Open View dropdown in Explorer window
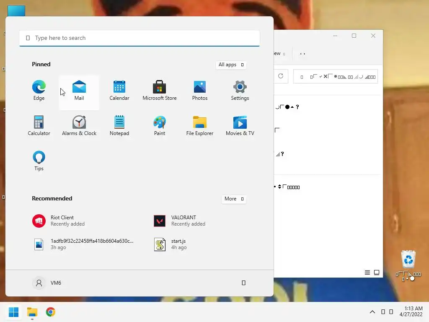 (279, 54)
